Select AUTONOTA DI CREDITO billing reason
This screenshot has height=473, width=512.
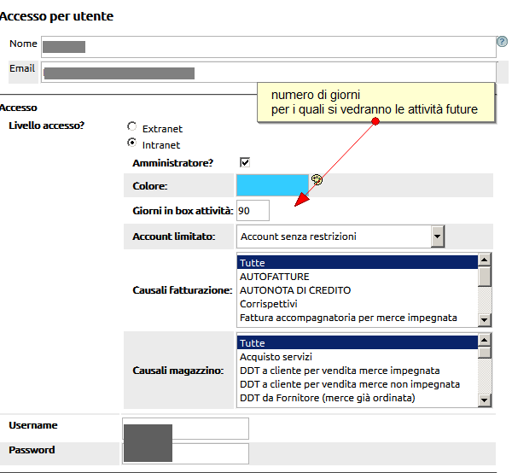coord(294,290)
